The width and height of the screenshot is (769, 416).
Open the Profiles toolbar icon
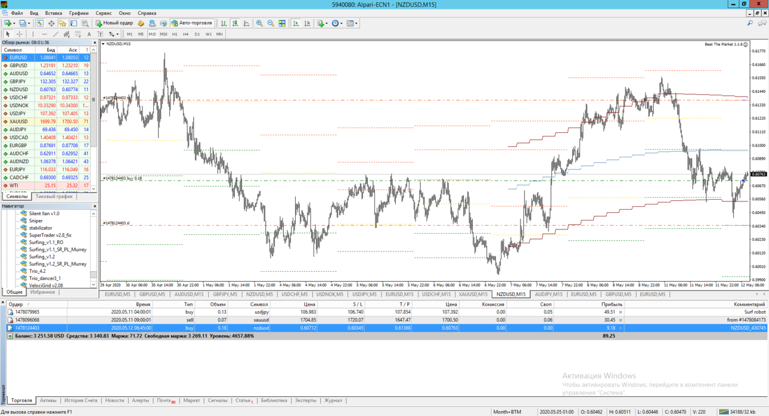click(23, 23)
